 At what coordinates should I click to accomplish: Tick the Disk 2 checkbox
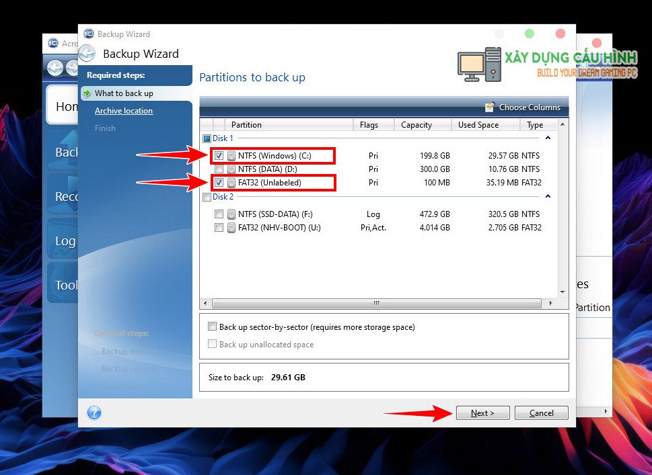[x=207, y=197]
